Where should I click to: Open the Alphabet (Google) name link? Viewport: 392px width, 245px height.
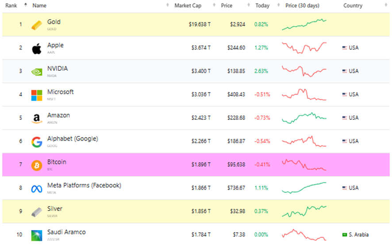(73, 139)
